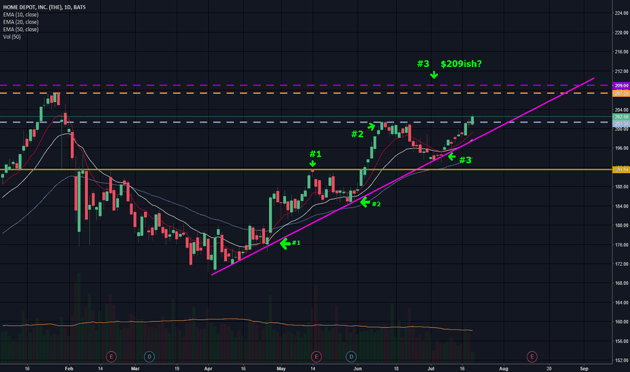Click the pale blue 201 price label
The height and width of the screenshot is (372, 630).
621,124
